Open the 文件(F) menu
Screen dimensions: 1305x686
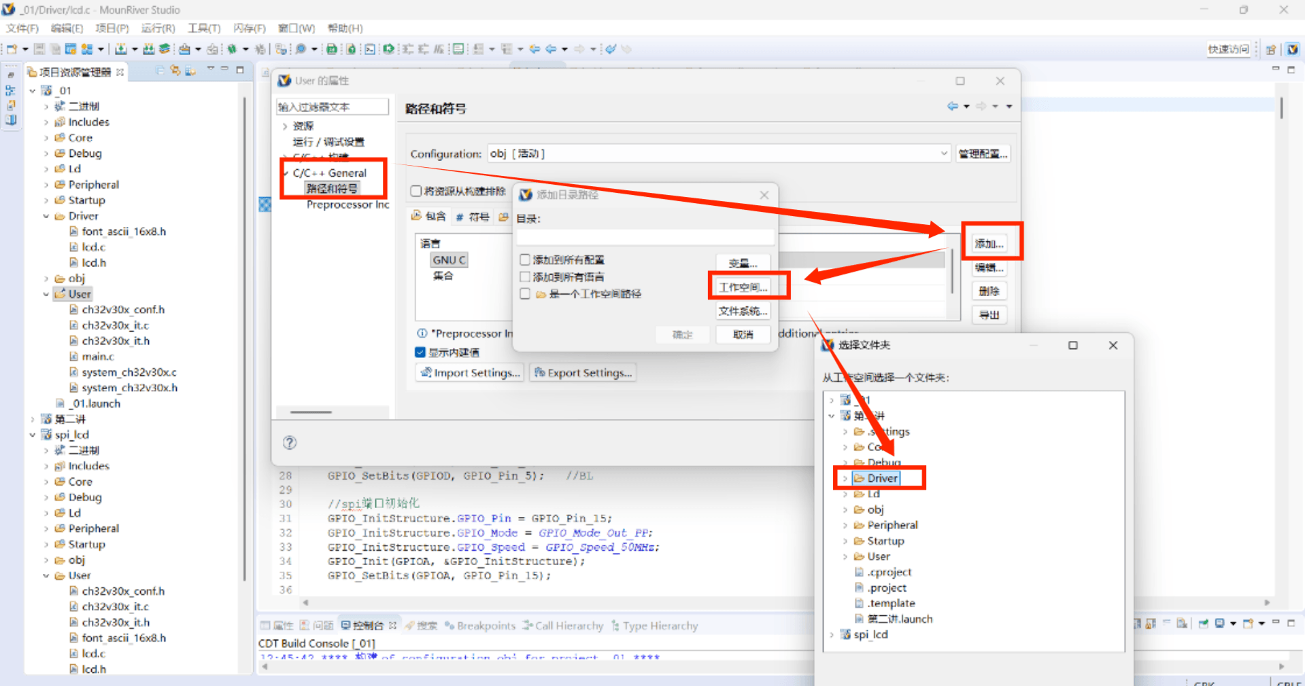[22, 28]
